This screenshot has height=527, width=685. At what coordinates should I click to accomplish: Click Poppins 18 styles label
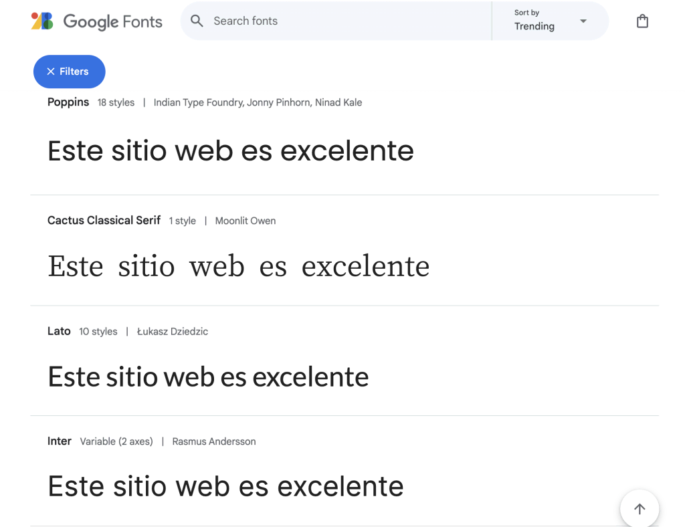[x=116, y=102]
